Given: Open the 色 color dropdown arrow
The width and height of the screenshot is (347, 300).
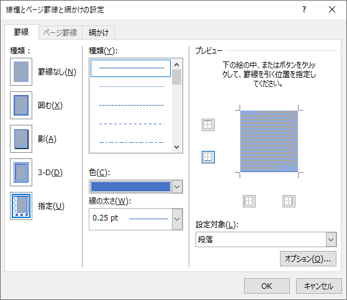Looking at the screenshot, I should [x=177, y=186].
